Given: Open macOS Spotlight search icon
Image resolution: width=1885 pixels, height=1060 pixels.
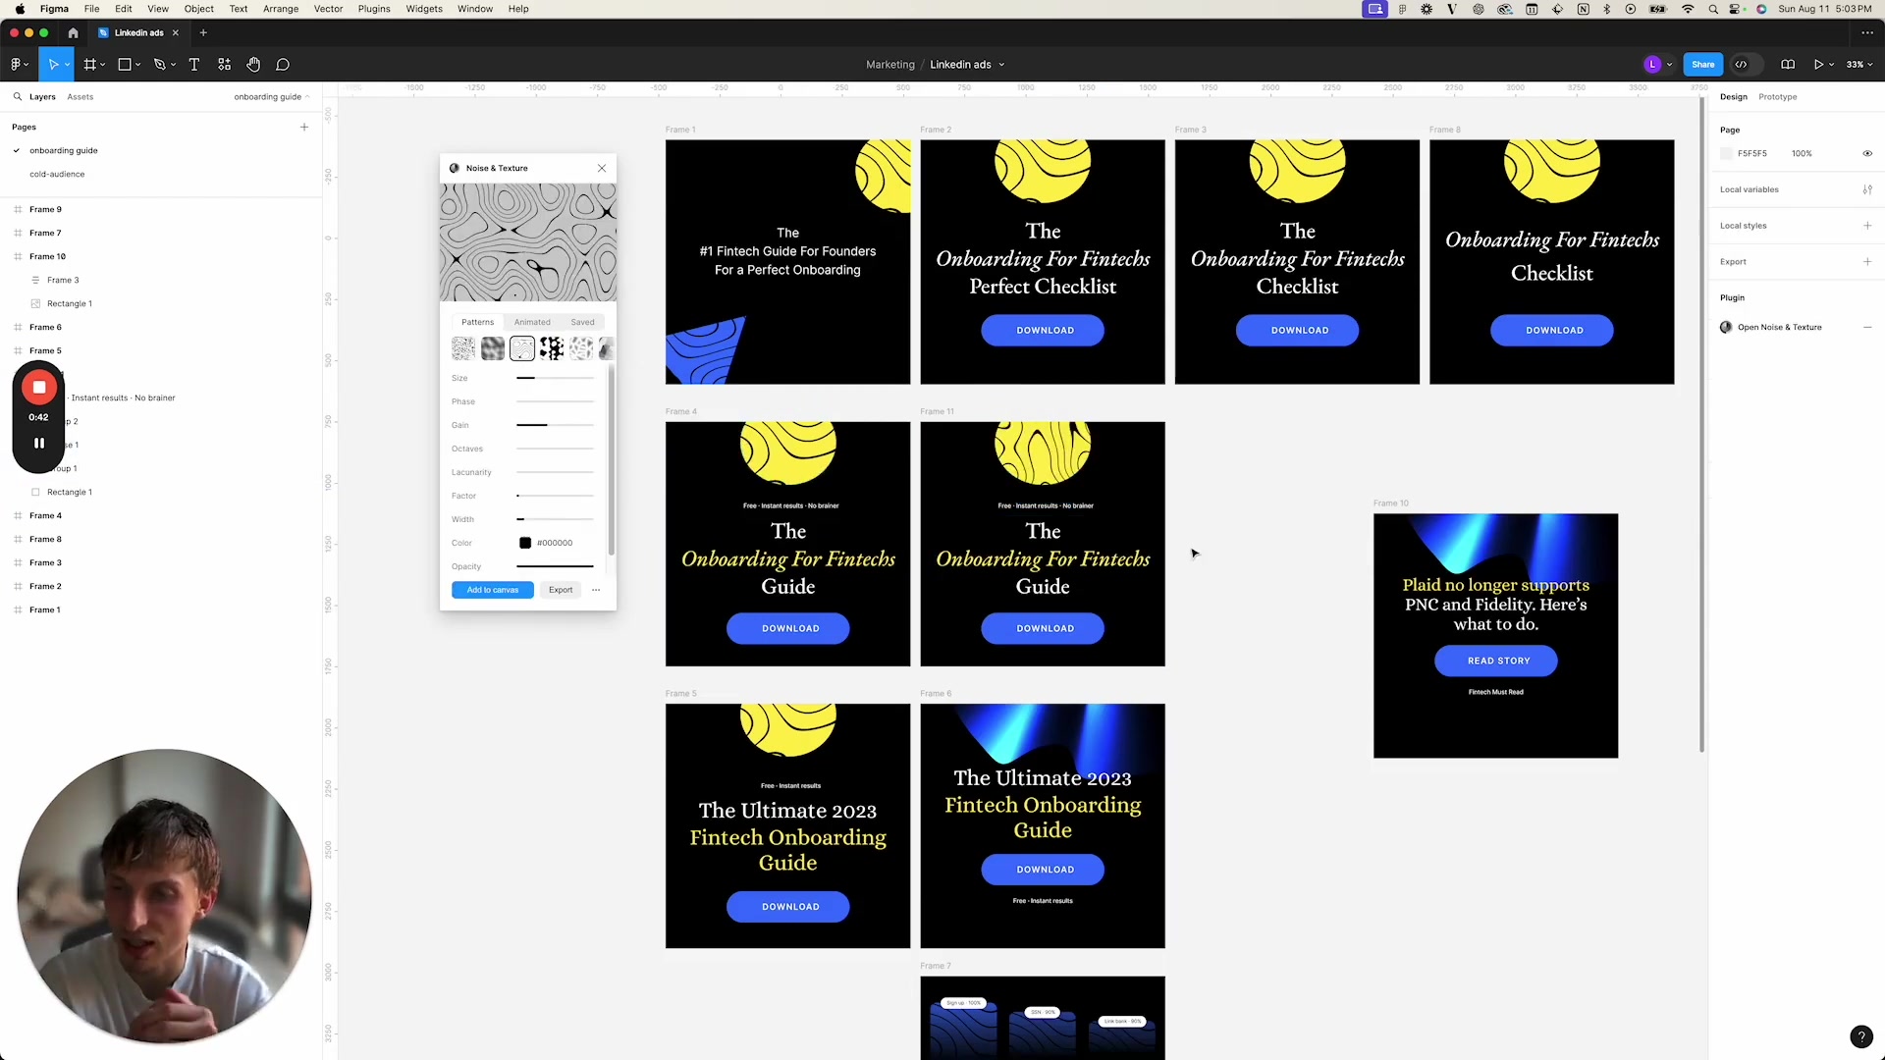Looking at the screenshot, I should [1713, 9].
